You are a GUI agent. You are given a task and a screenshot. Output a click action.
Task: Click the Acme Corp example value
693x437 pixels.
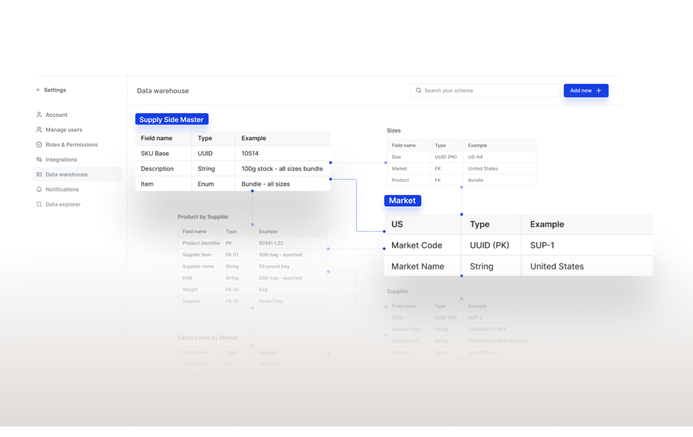tap(271, 301)
